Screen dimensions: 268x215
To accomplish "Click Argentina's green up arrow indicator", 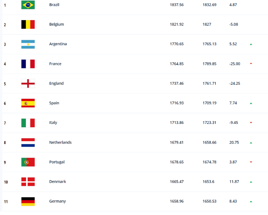I will [251, 44].
